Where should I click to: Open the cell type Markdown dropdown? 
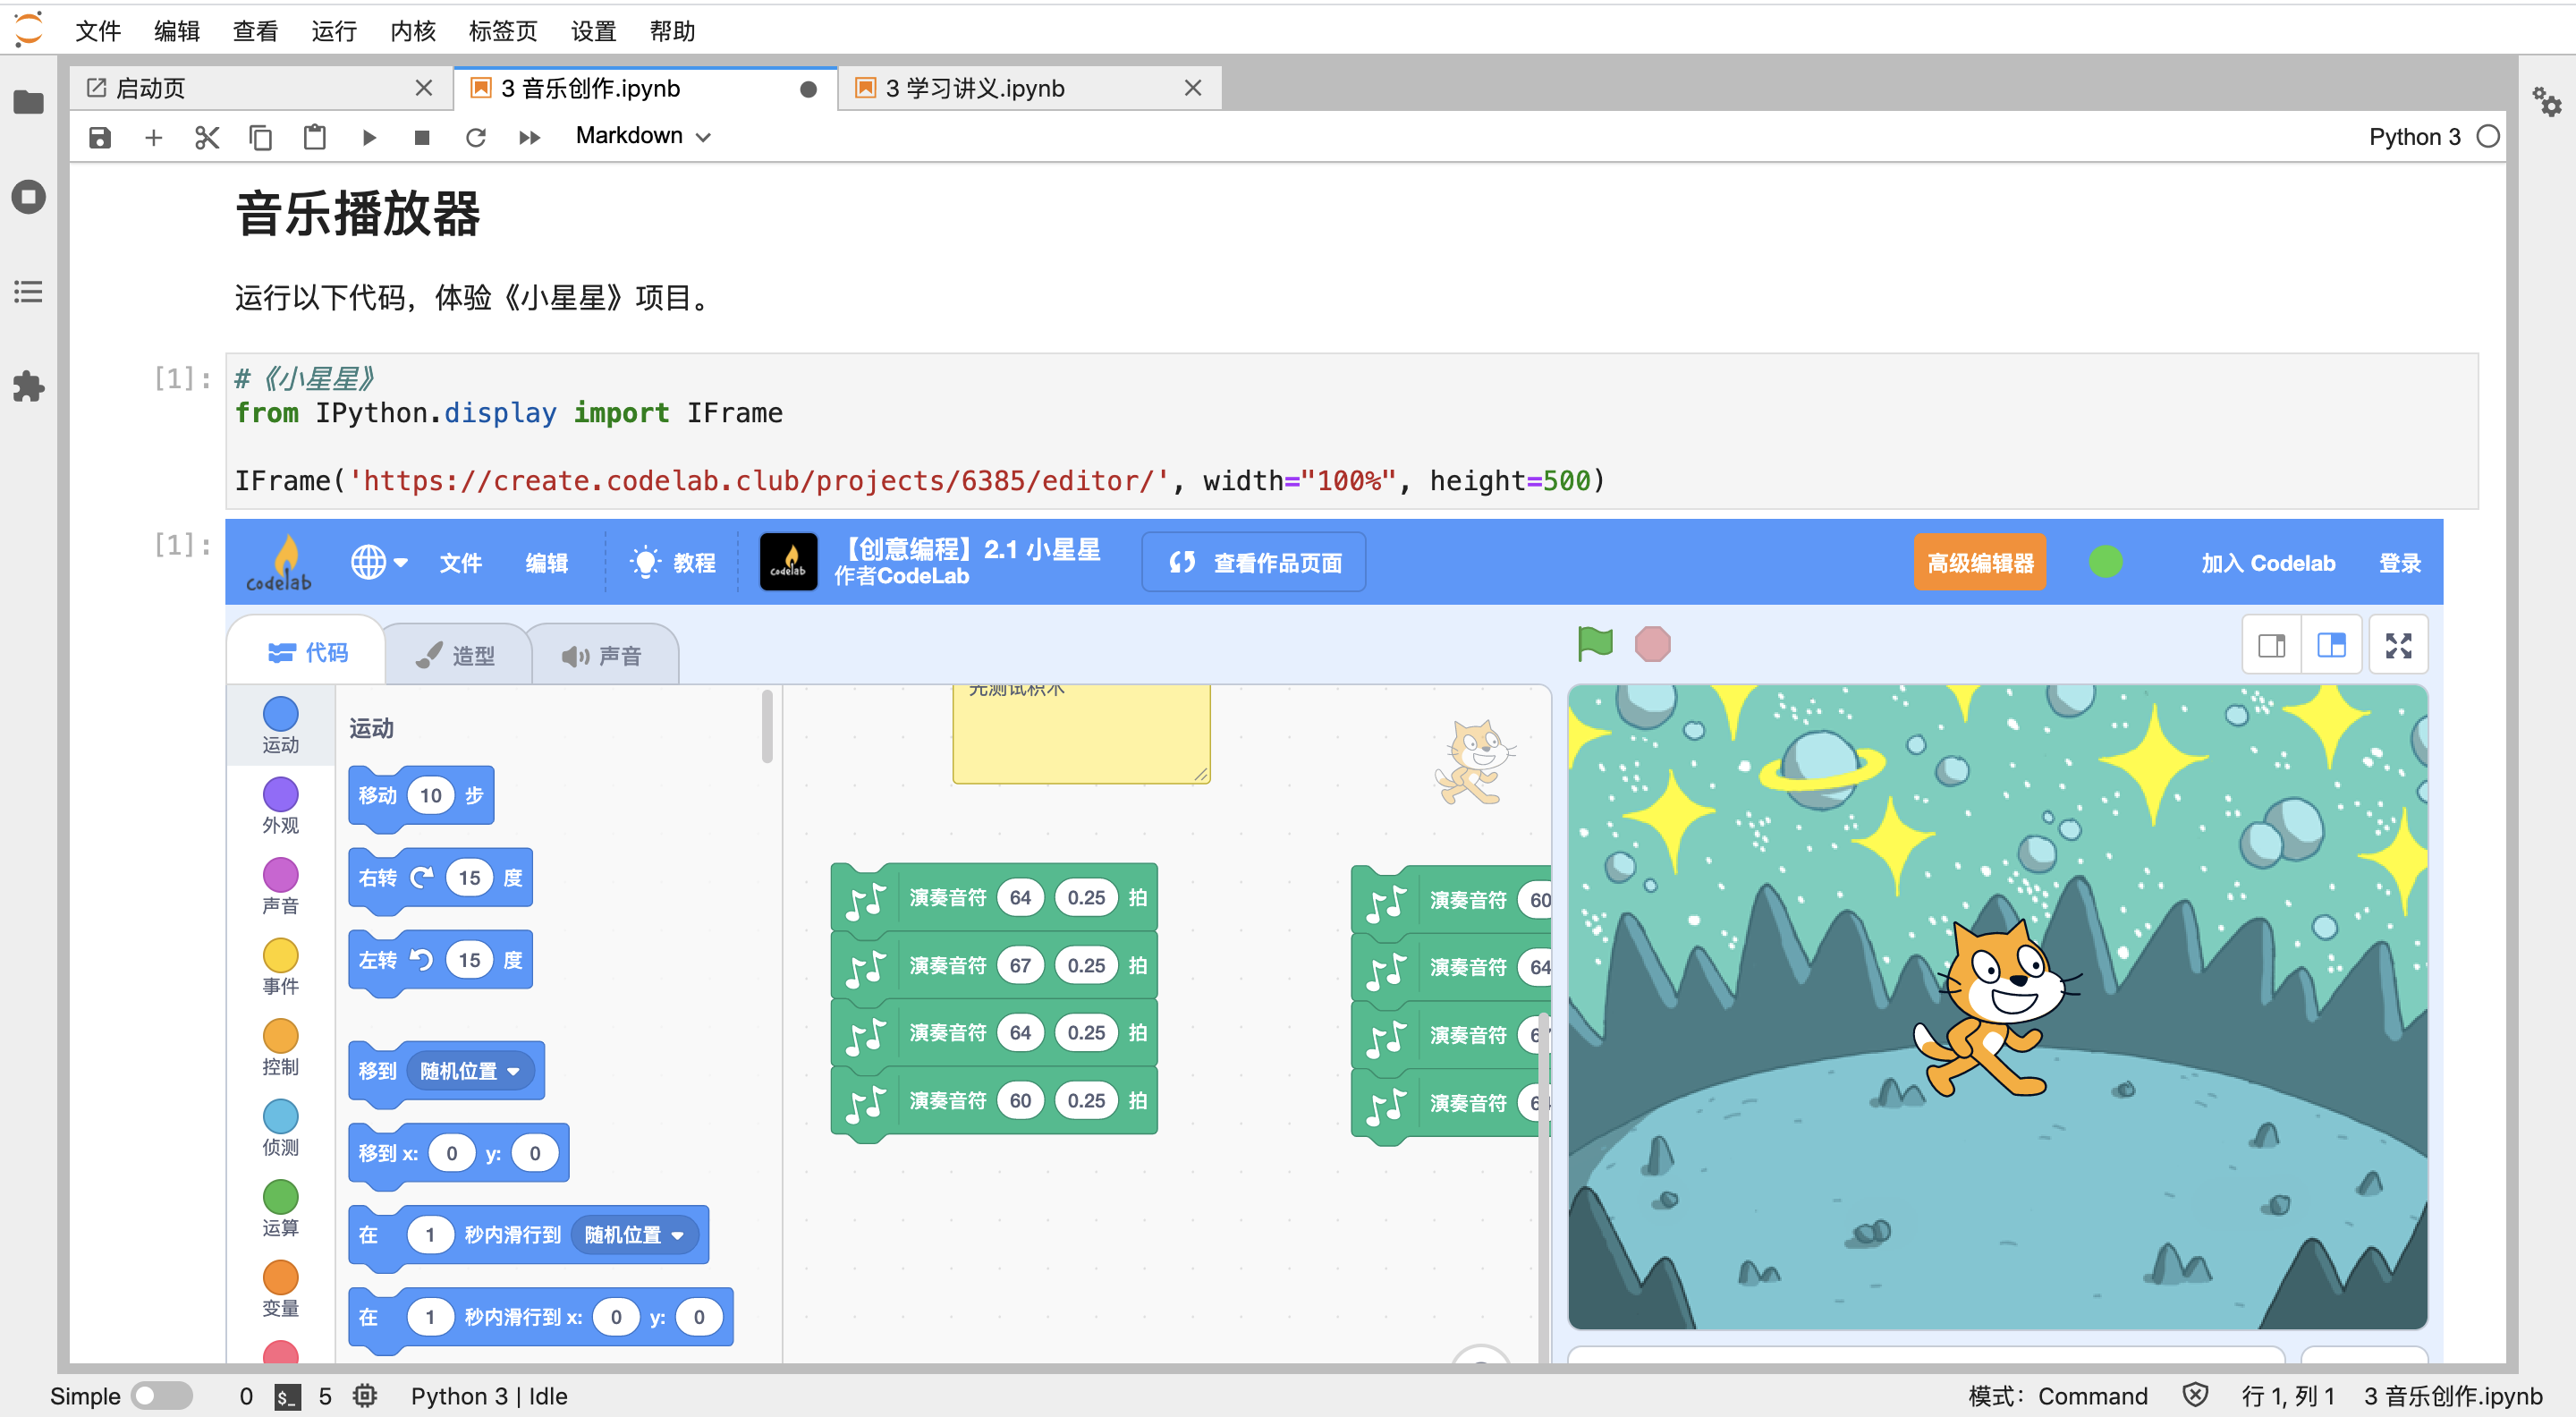pyautogui.click(x=643, y=136)
